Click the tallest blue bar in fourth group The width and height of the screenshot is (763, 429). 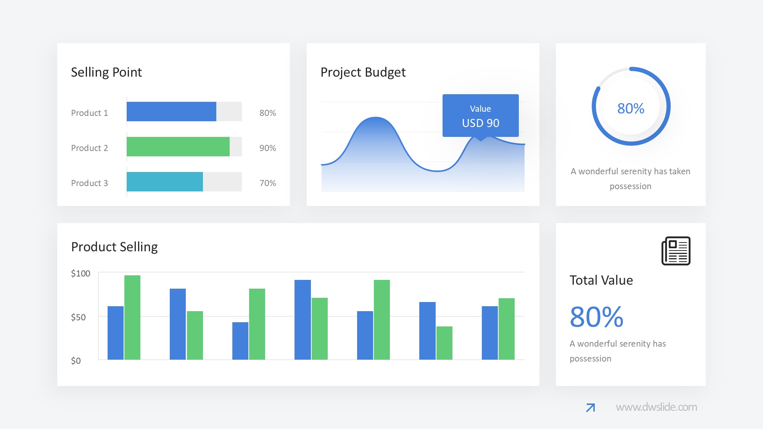point(303,320)
